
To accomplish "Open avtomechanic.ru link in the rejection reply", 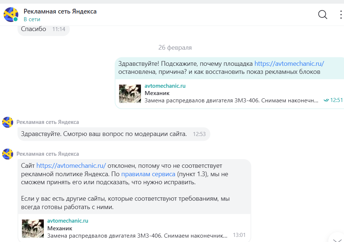I will click(x=71, y=166).
